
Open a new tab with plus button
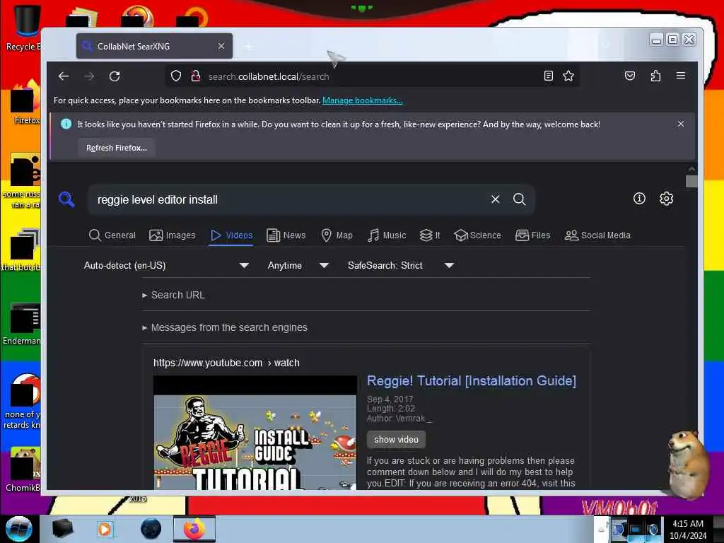pos(248,47)
